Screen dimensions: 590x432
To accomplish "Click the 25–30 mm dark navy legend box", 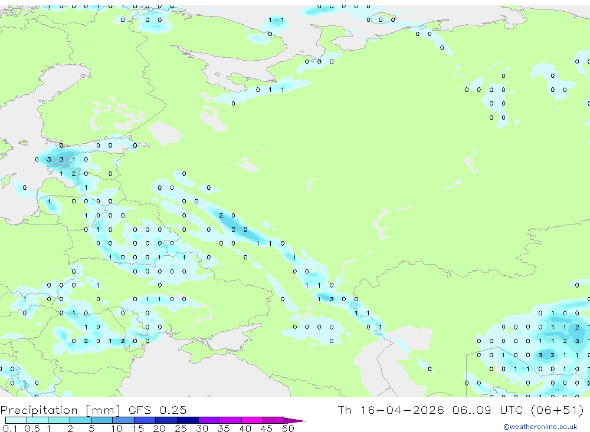I will click(188, 420).
